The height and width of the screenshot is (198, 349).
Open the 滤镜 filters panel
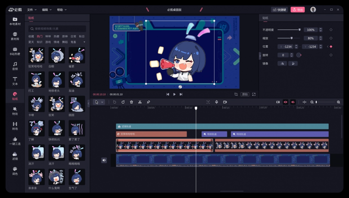coord(15,156)
